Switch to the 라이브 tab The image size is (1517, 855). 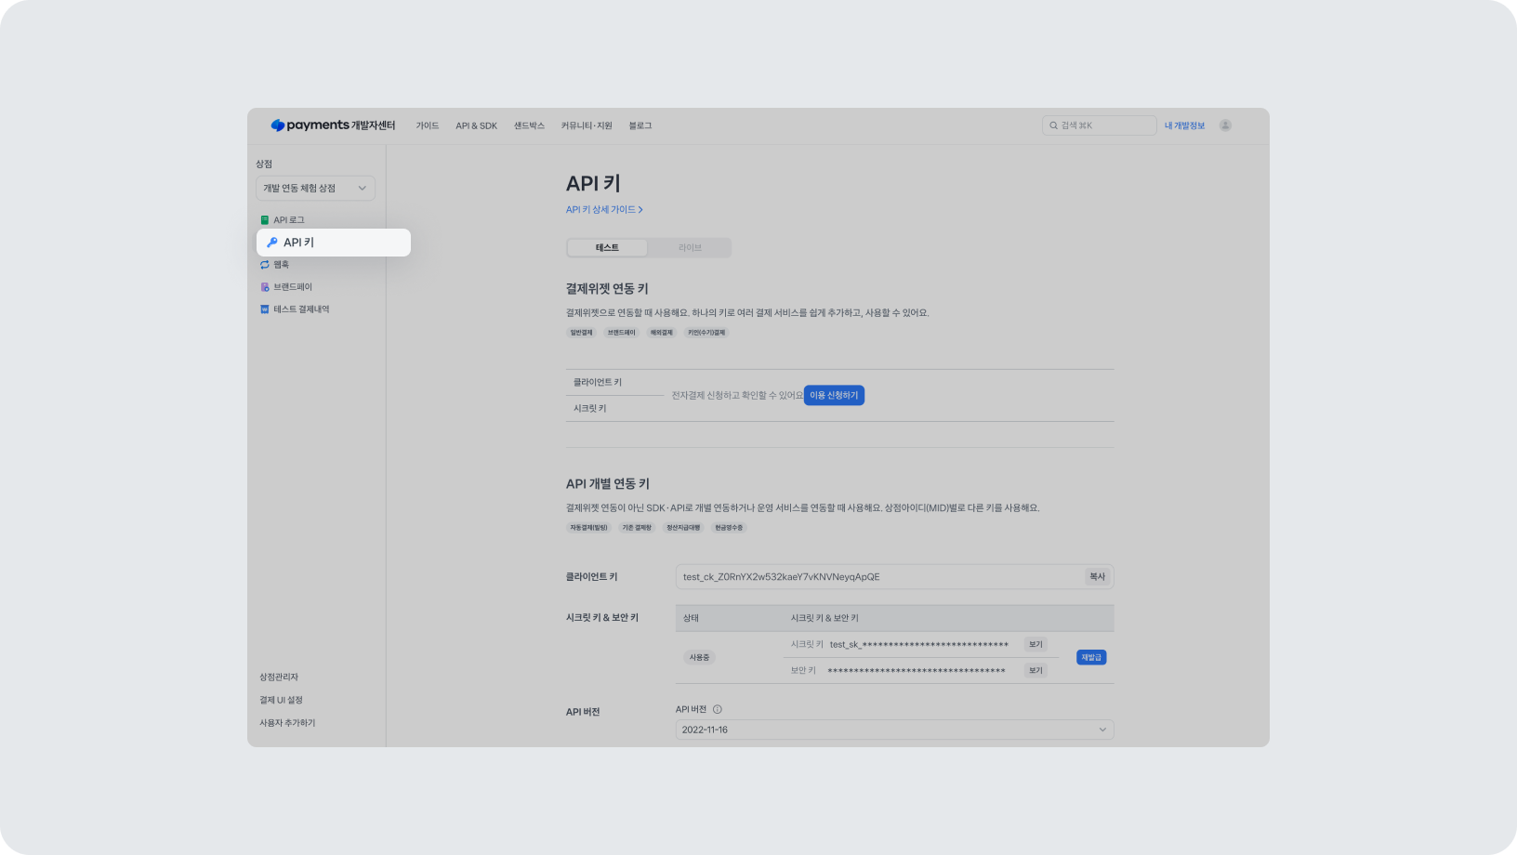[x=690, y=247]
